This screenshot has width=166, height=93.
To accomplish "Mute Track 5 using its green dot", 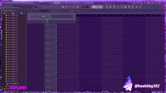I will point(56,47).
